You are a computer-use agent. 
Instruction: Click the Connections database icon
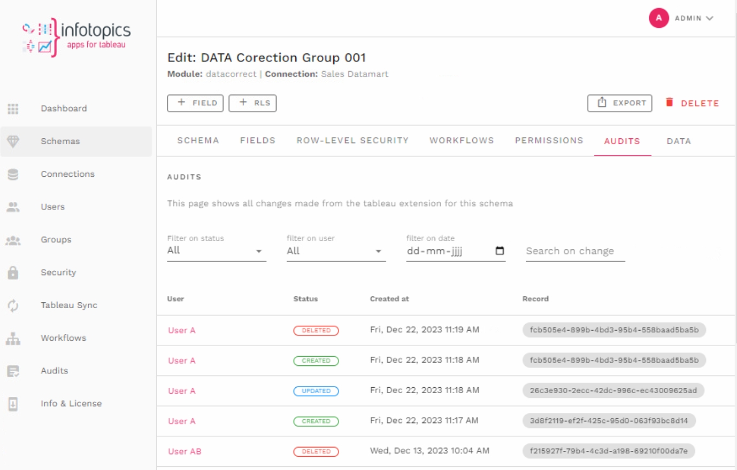pyautogui.click(x=13, y=174)
